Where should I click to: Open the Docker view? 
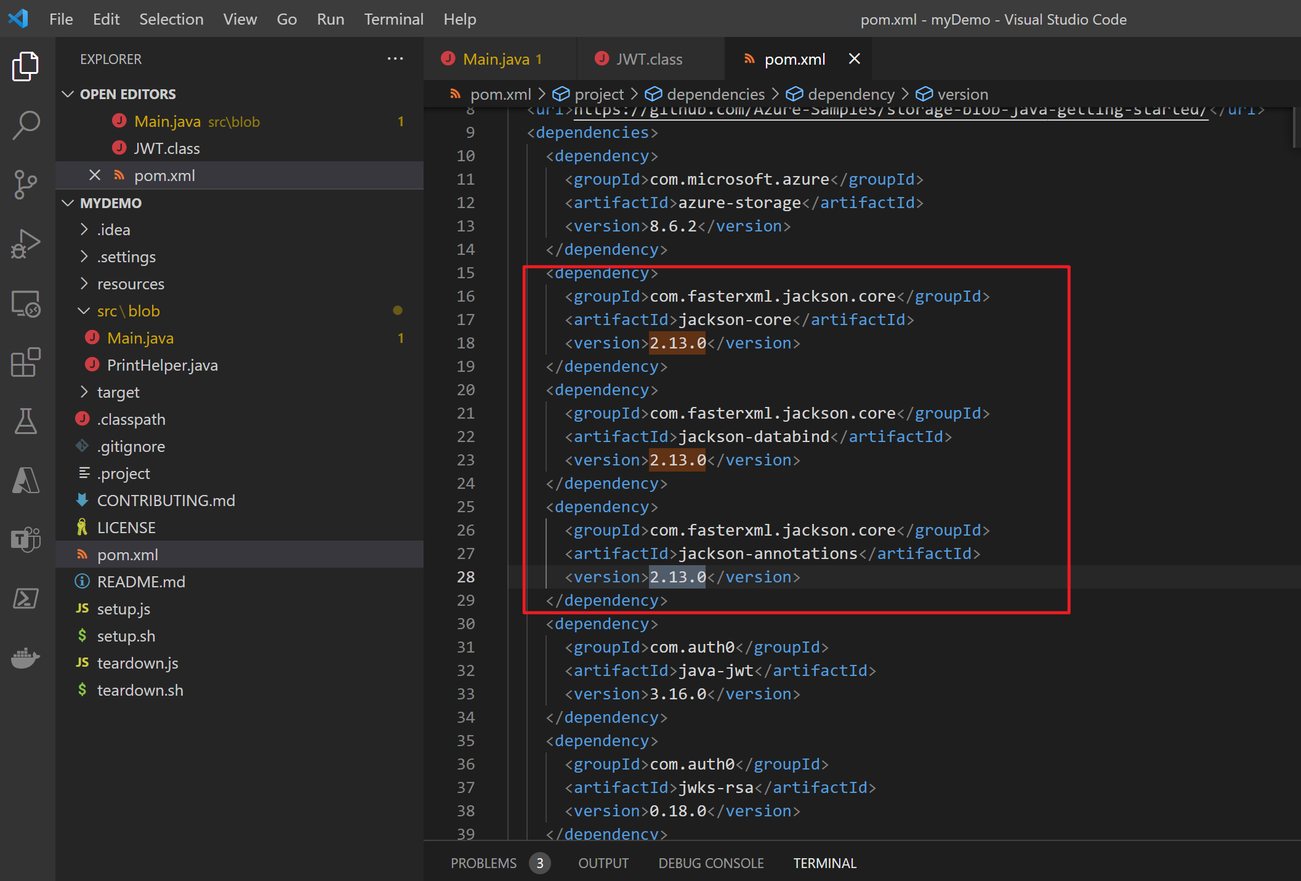(x=26, y=658)
